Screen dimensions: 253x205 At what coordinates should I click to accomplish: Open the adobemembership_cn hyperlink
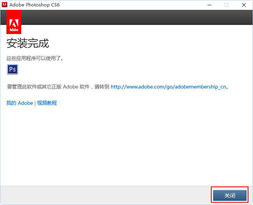(x=168, y=87)
